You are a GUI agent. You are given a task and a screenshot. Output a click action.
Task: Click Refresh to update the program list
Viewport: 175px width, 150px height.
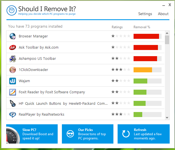point(144,134)
